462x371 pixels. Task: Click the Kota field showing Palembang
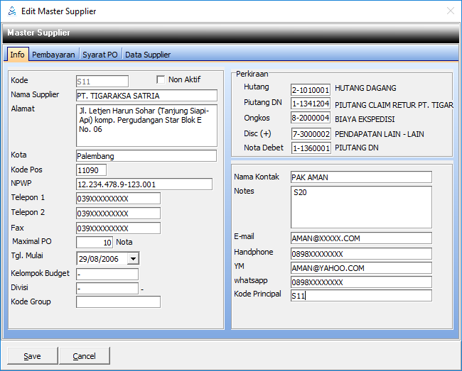(x=146, y=156)
